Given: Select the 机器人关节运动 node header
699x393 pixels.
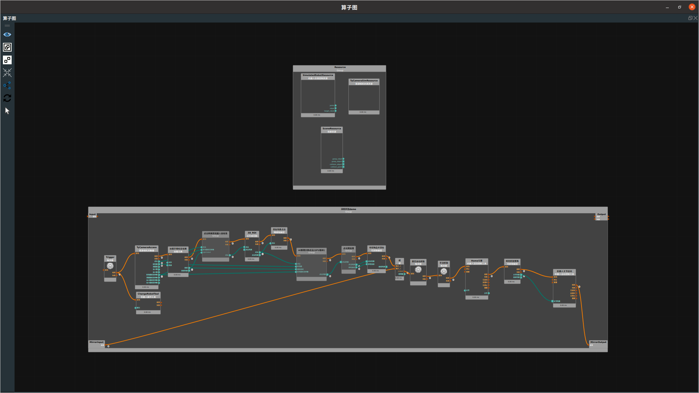Looking at the screenshot, I should coord(564,272).
